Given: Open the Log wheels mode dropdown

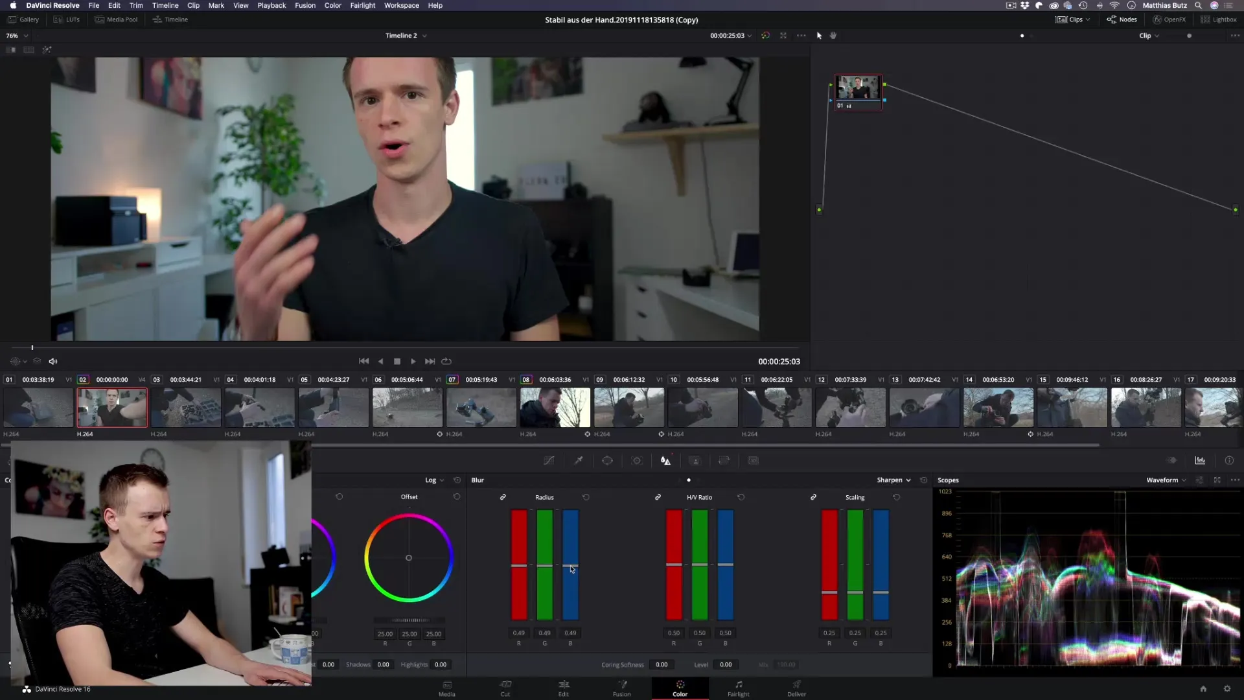Looking at the screenshot, I should 435,480.
